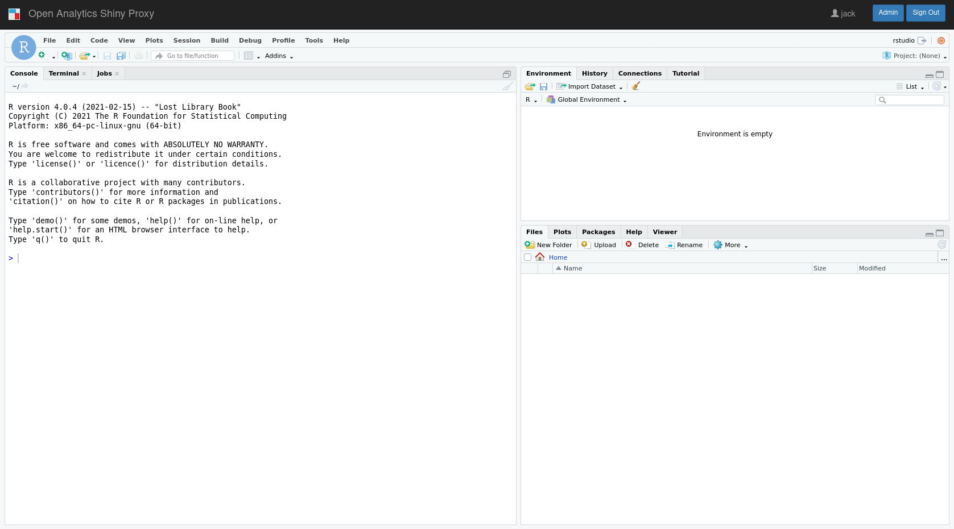Click the refresh environment icon
This screenshot has height=529, width=954.
coord(936,86)
